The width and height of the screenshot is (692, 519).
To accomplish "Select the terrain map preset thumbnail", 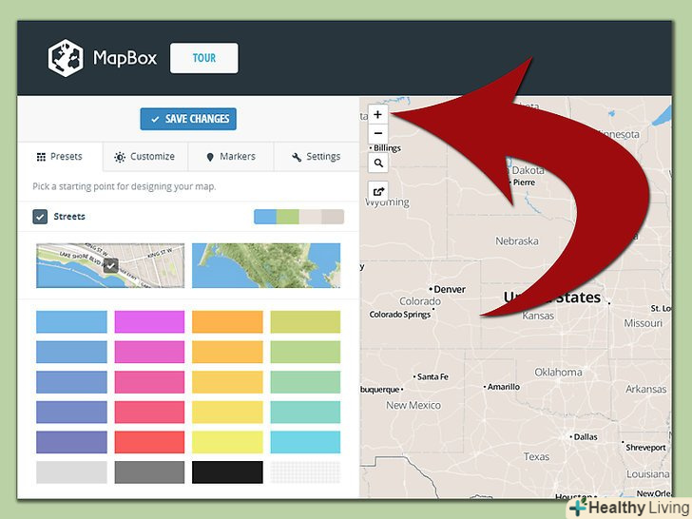I will tap(266, 266).
